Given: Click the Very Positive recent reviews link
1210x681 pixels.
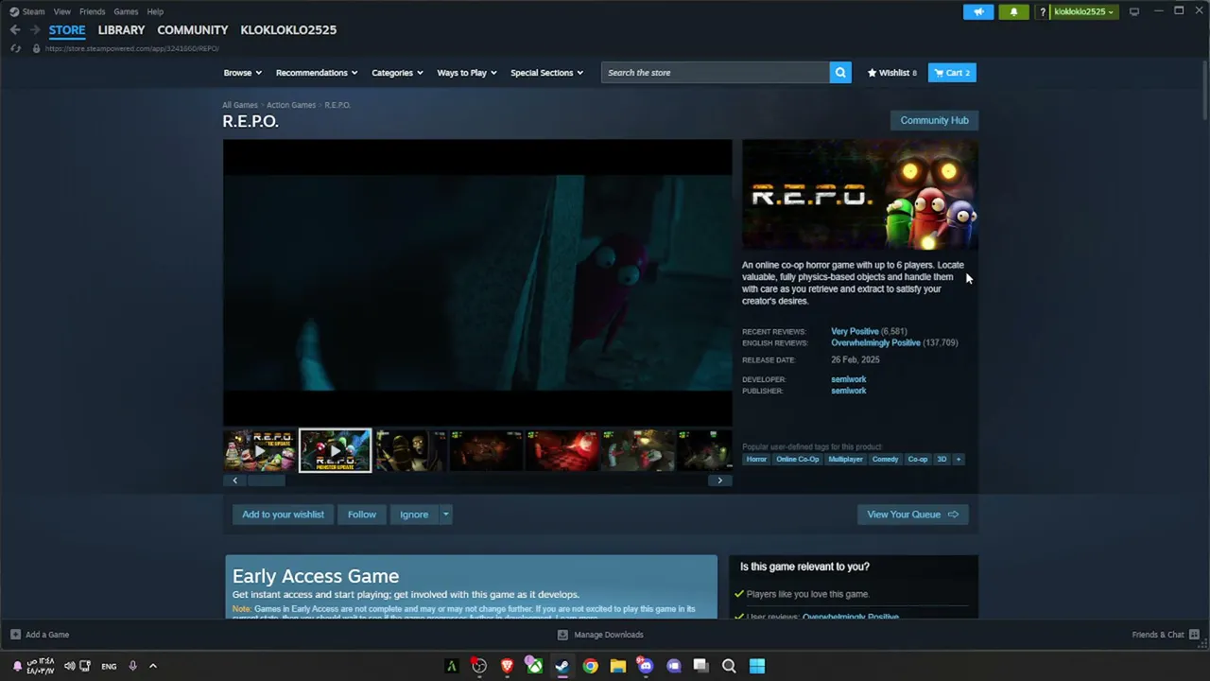Looking at the screenshot, I should click(x=855, y=332).
